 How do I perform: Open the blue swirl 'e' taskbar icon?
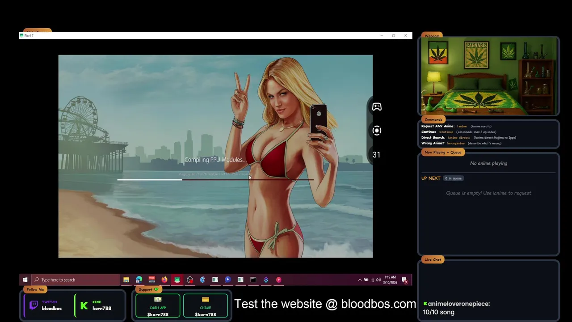(202, 280)
